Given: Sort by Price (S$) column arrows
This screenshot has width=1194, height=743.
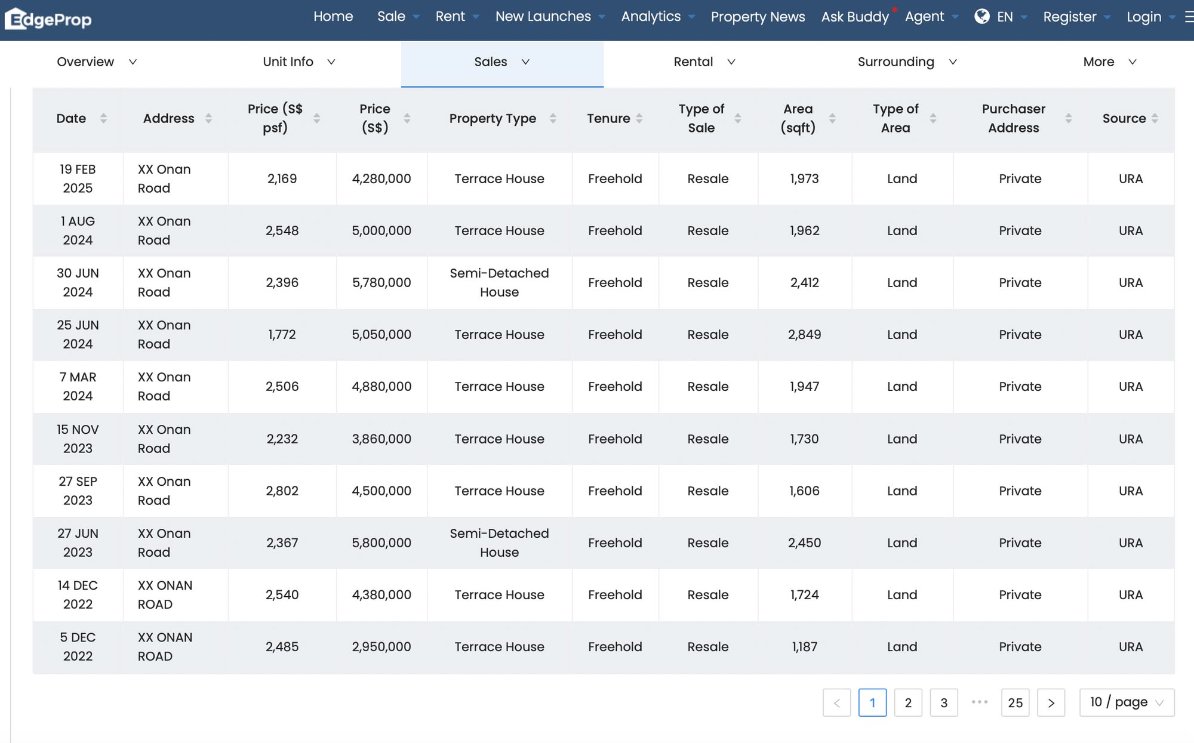Looking at the screenshot, I should [407, 118].
